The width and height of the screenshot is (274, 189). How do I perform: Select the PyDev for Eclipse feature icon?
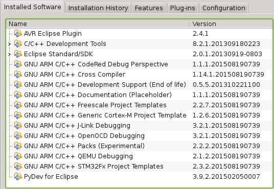(18, 176)
